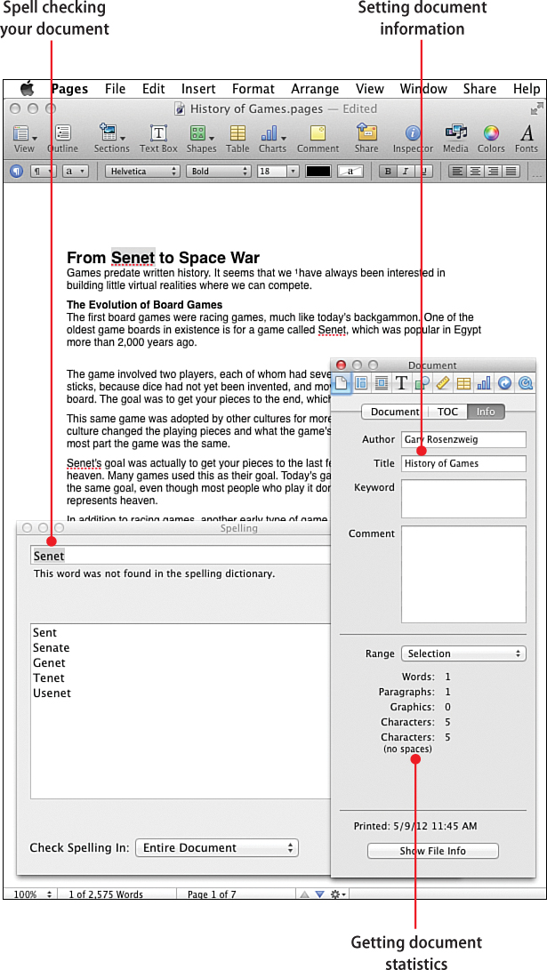This screenshot has height=970, width=547.
Task: Select the Text inspector icon
Action: tap(402, 383)
